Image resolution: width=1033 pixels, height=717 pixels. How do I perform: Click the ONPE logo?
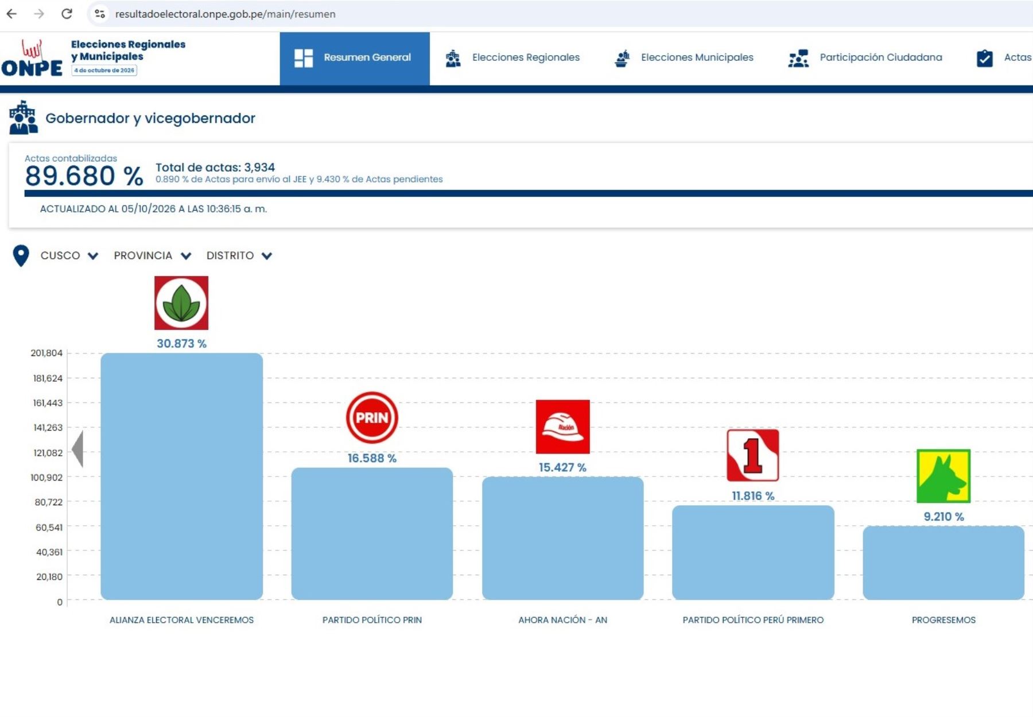click(32, 58)
